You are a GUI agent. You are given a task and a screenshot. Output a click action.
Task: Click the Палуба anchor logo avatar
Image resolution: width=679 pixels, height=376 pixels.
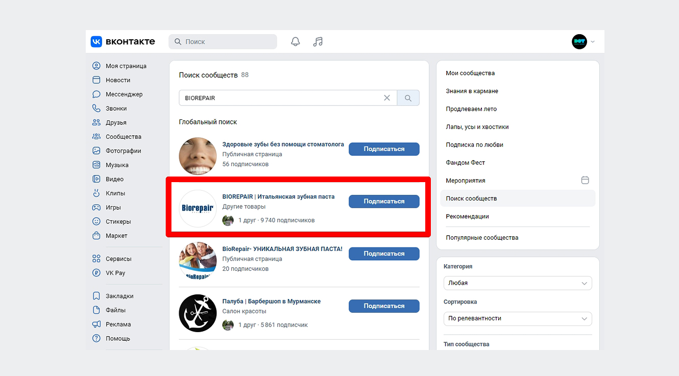point(198,313)
